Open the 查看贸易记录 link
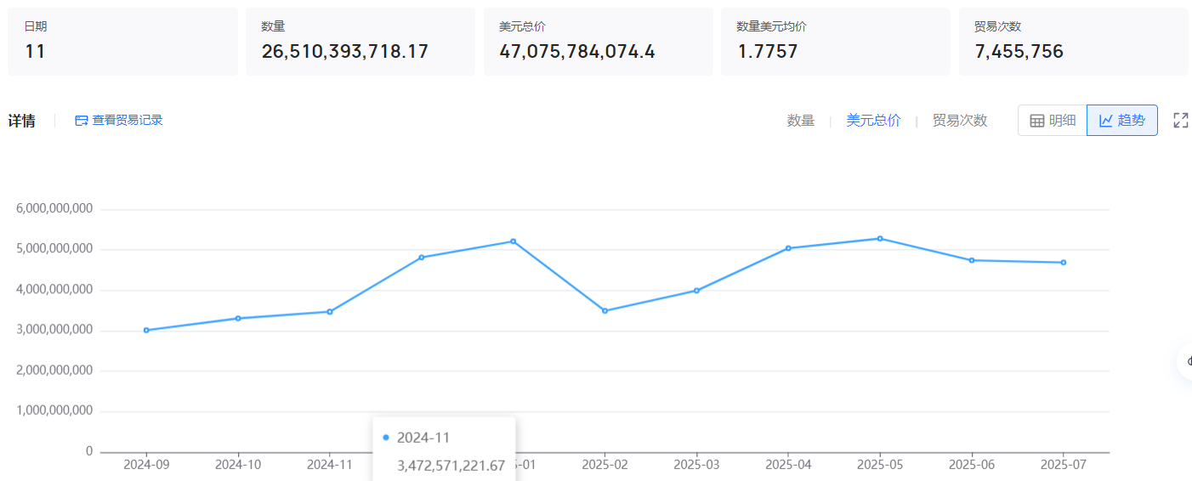 coord(128,121)
